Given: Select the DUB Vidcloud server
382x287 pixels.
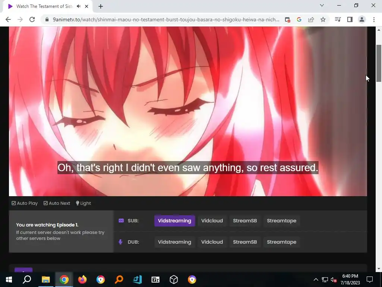Looking at the screenshot, I should coord(212,242).
